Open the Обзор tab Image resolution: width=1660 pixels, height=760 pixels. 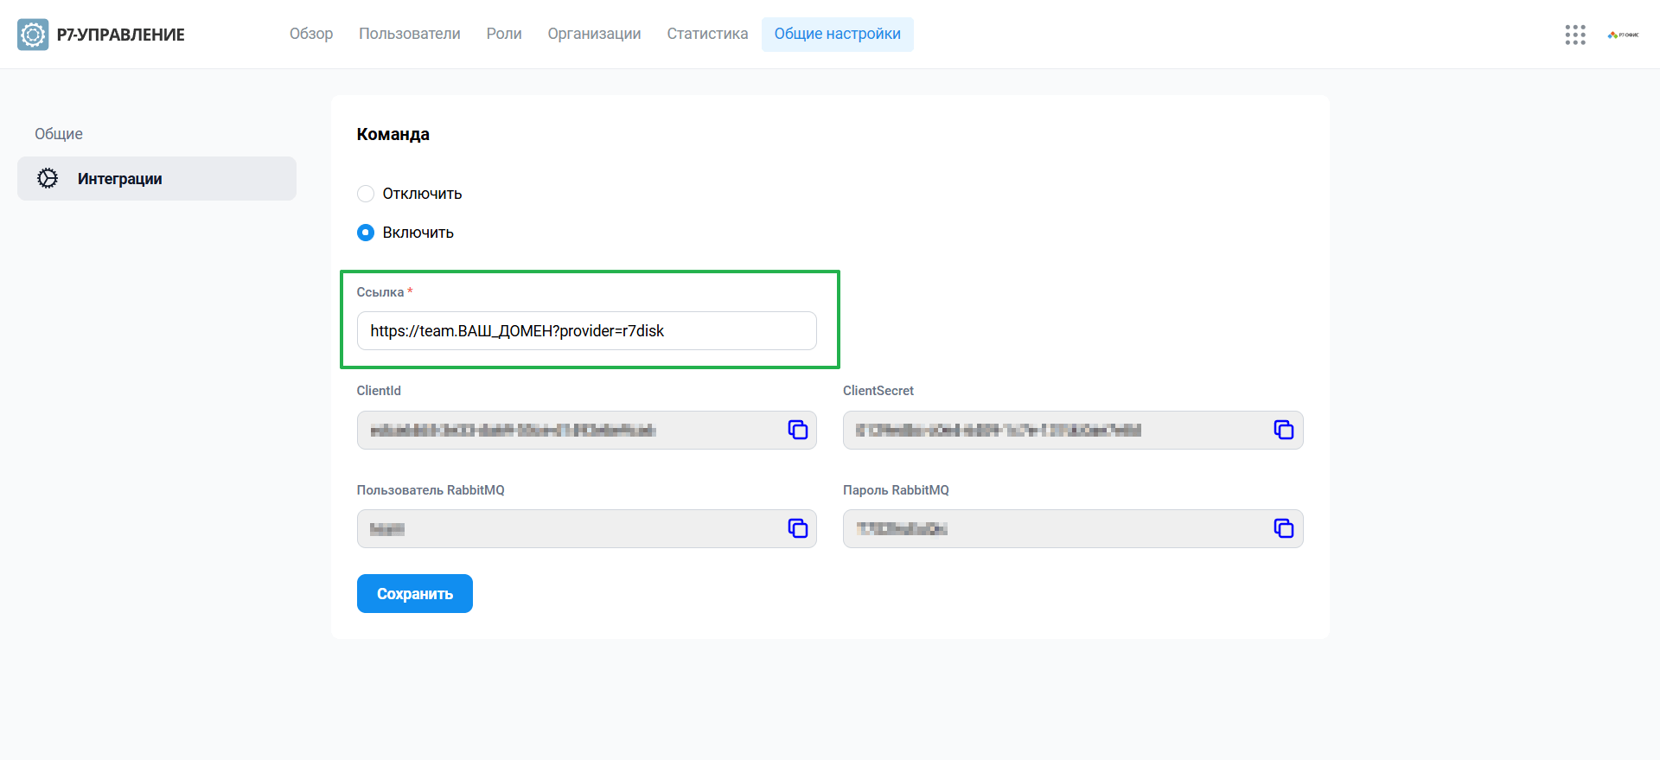coord(311,34)
